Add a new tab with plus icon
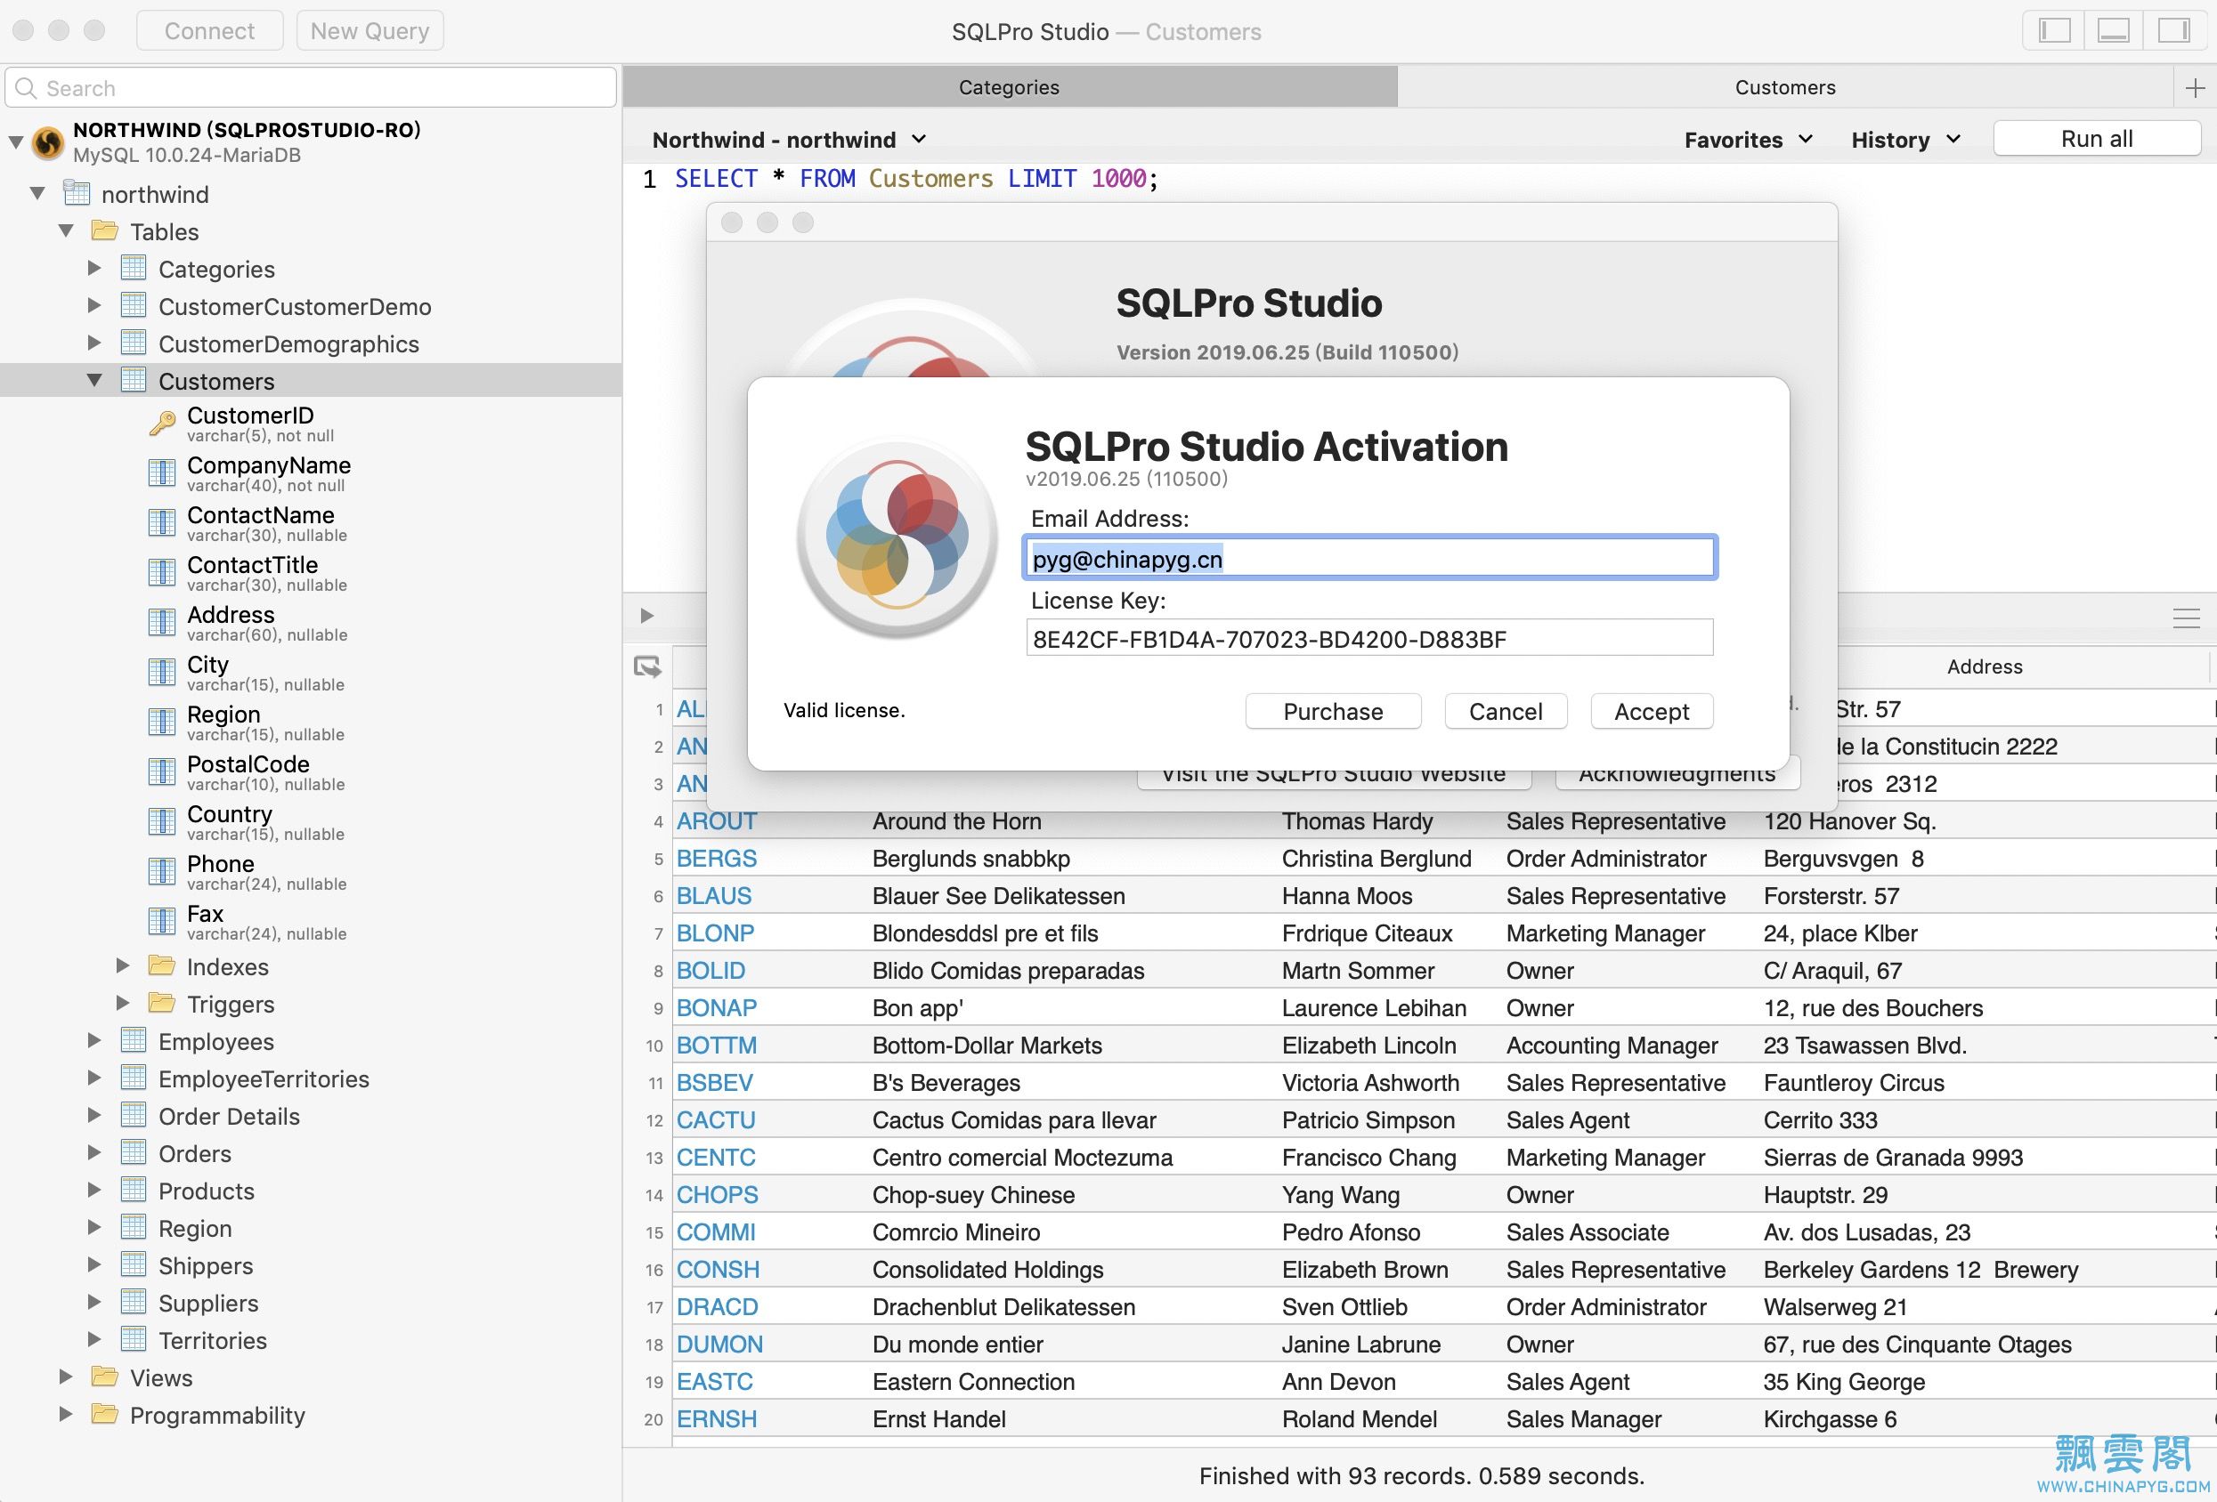The width and height of the screenshot is (2217, 1502). (2194, 88)
